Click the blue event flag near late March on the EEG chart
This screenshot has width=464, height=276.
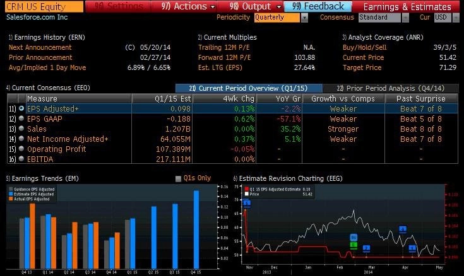tap(403, 229)
